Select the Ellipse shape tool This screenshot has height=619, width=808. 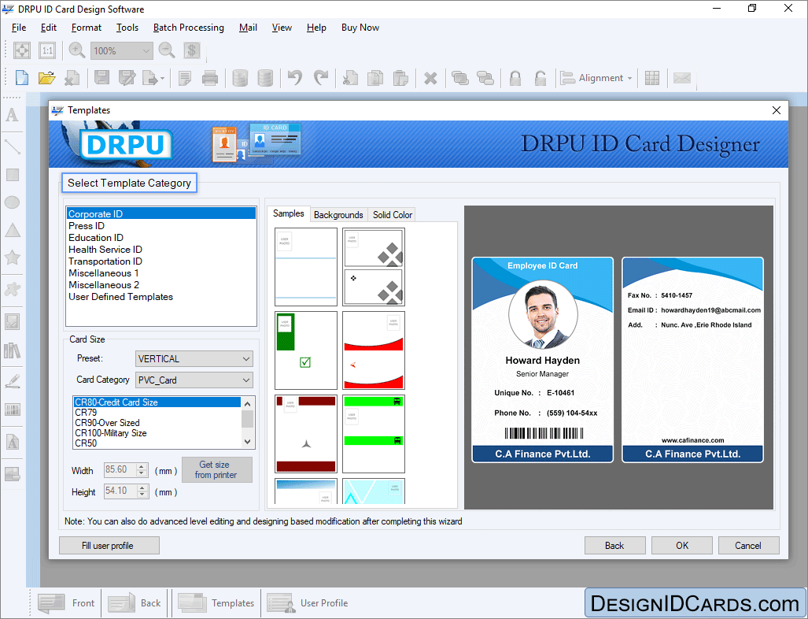pos(13,202)
